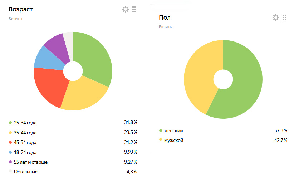Click the grey Остальные legend dot
Viewport: 294px width, 178px height.
[x=10, y=171]
